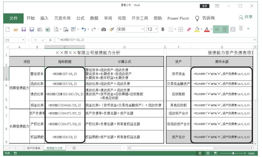Click the Select All corner button
Viewport: 262px width, 157px height.
(x=7, y=47)
